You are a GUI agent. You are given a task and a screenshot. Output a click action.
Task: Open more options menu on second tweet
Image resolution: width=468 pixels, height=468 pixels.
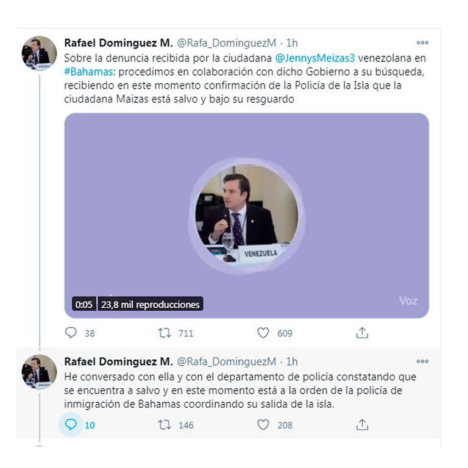pyautogui.click(x=422, y=361)
